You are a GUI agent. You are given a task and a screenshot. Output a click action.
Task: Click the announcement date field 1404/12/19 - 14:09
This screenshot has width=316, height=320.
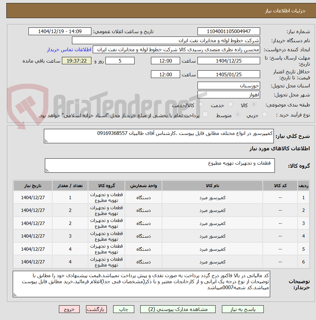(60, 31)
